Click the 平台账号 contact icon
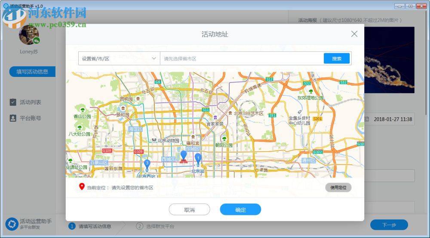 [x=13, y=118]
